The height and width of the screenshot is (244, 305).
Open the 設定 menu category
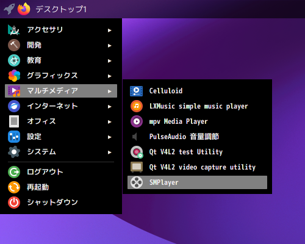click(61, 137)
